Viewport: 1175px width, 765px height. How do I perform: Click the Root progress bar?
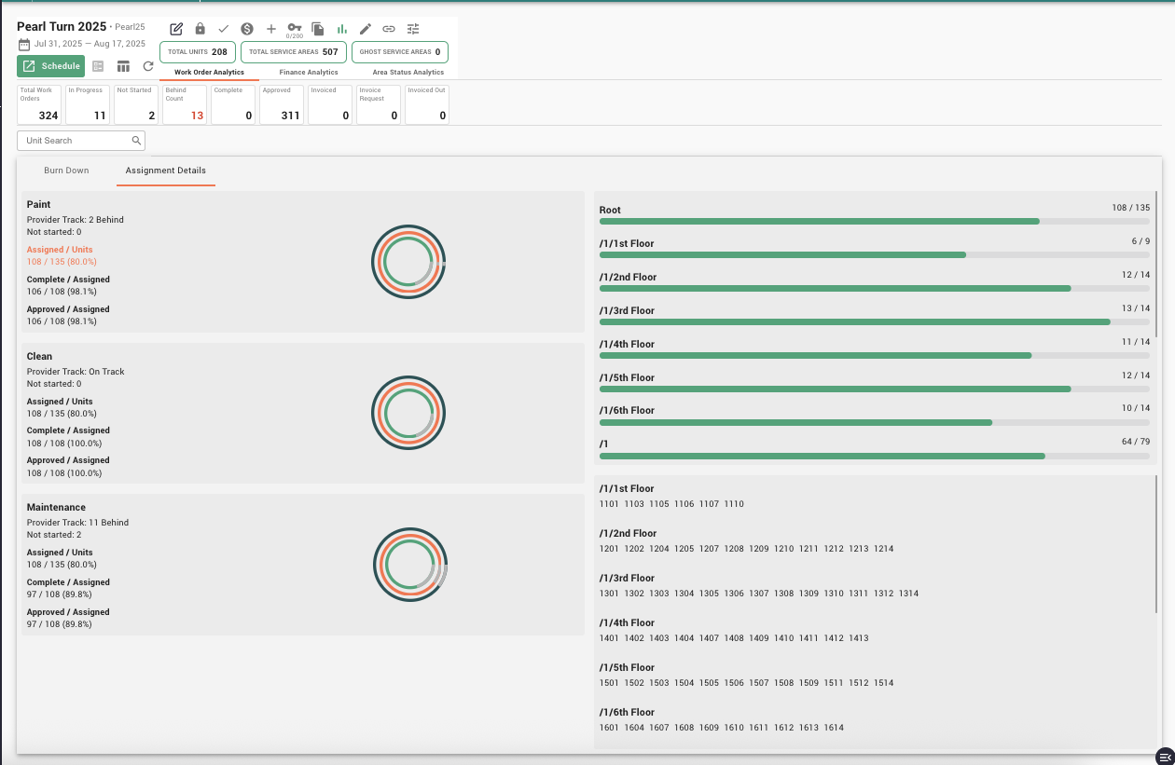875,221
